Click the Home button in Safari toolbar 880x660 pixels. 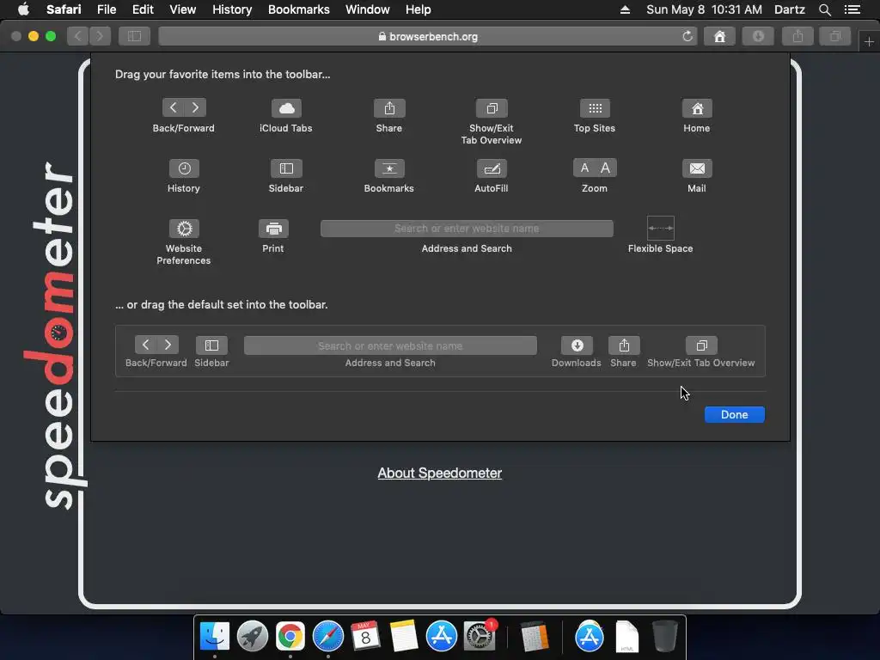719,36
